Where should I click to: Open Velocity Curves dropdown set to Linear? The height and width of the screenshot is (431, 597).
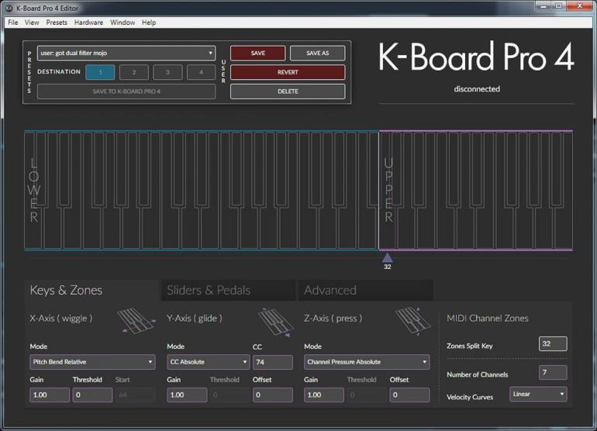(538, 394)
